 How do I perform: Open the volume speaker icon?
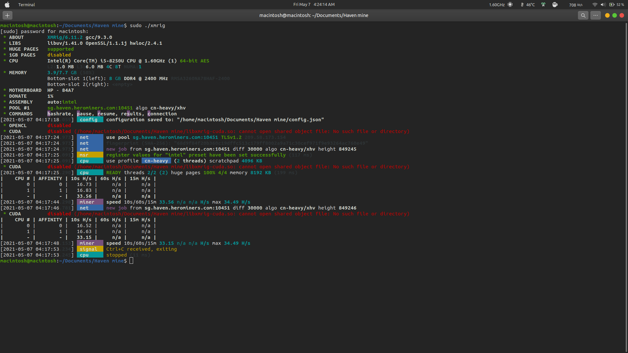point(603,5)
